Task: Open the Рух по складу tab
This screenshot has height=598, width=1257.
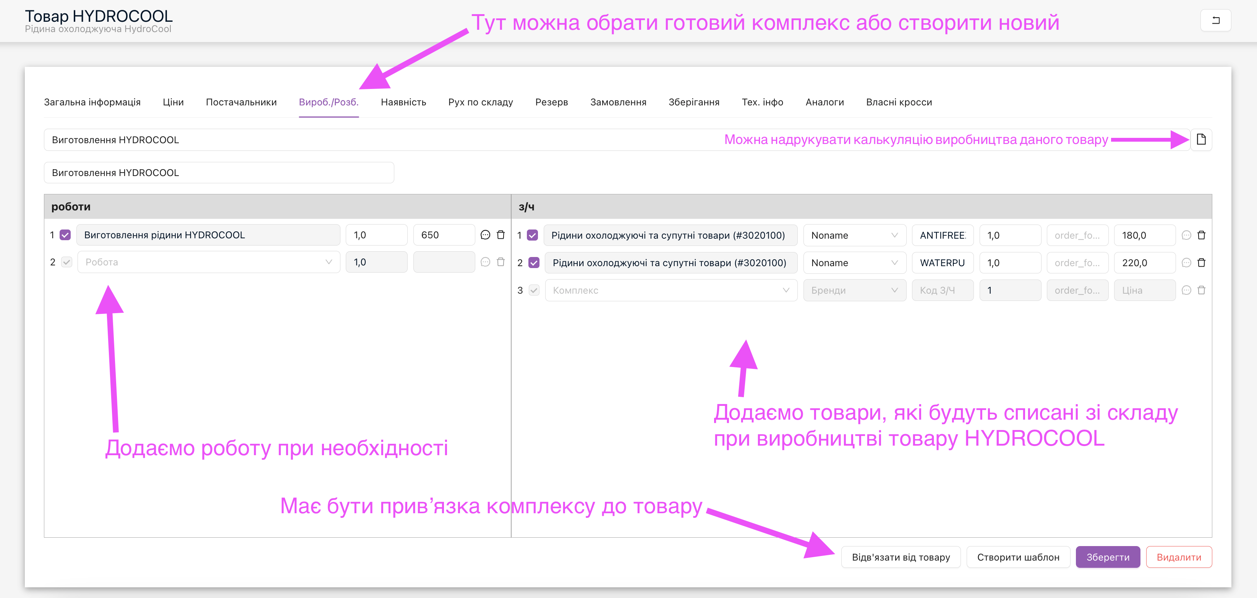Action: click(x=480, y=102)
